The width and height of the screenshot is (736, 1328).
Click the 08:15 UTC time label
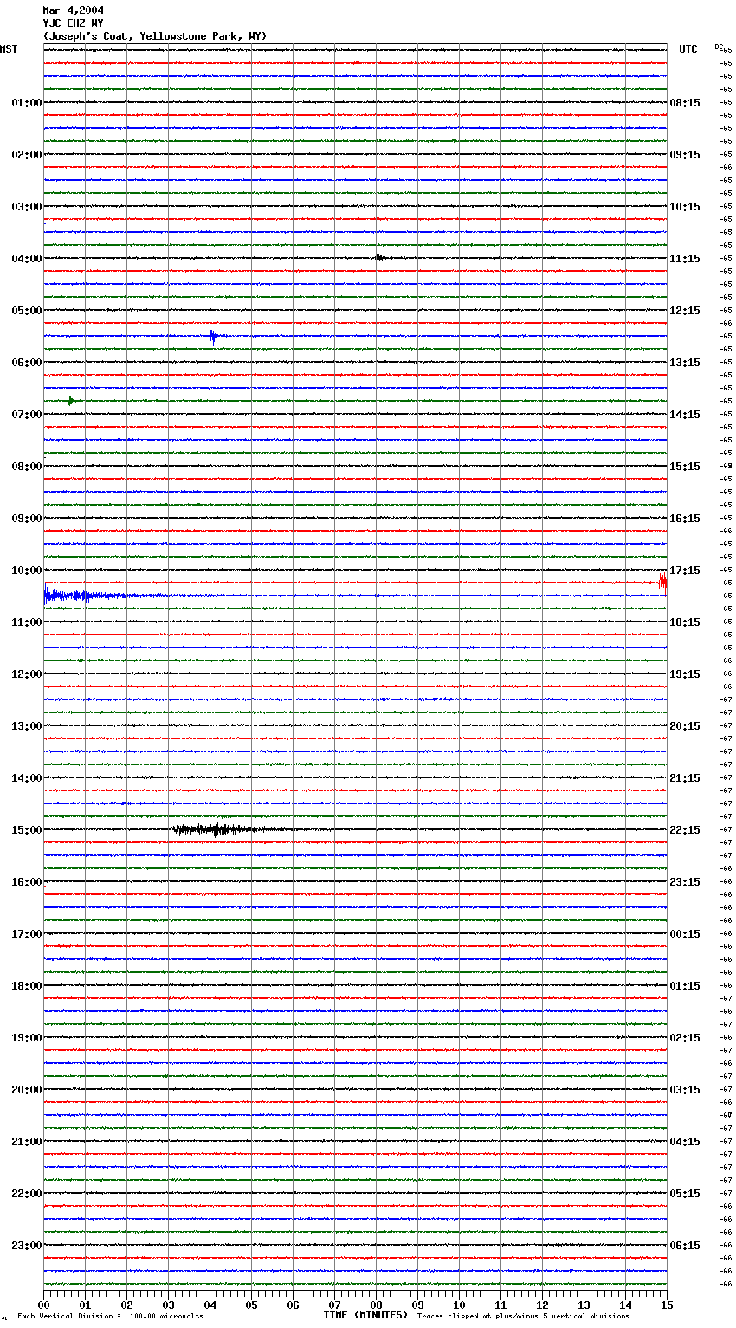click(685, 103)
